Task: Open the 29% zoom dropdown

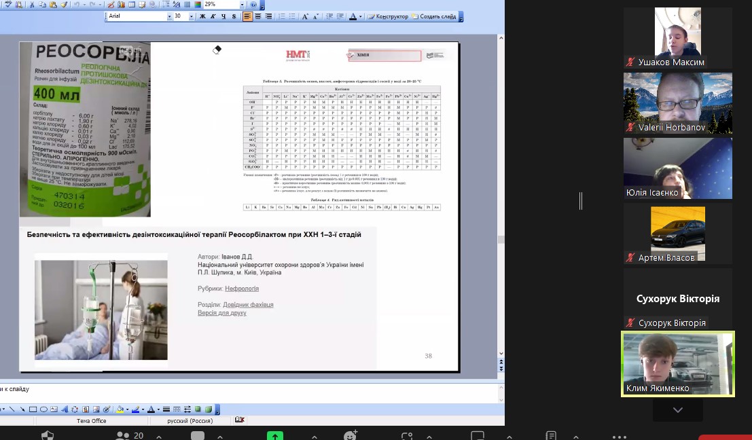Action: point(243,5)
